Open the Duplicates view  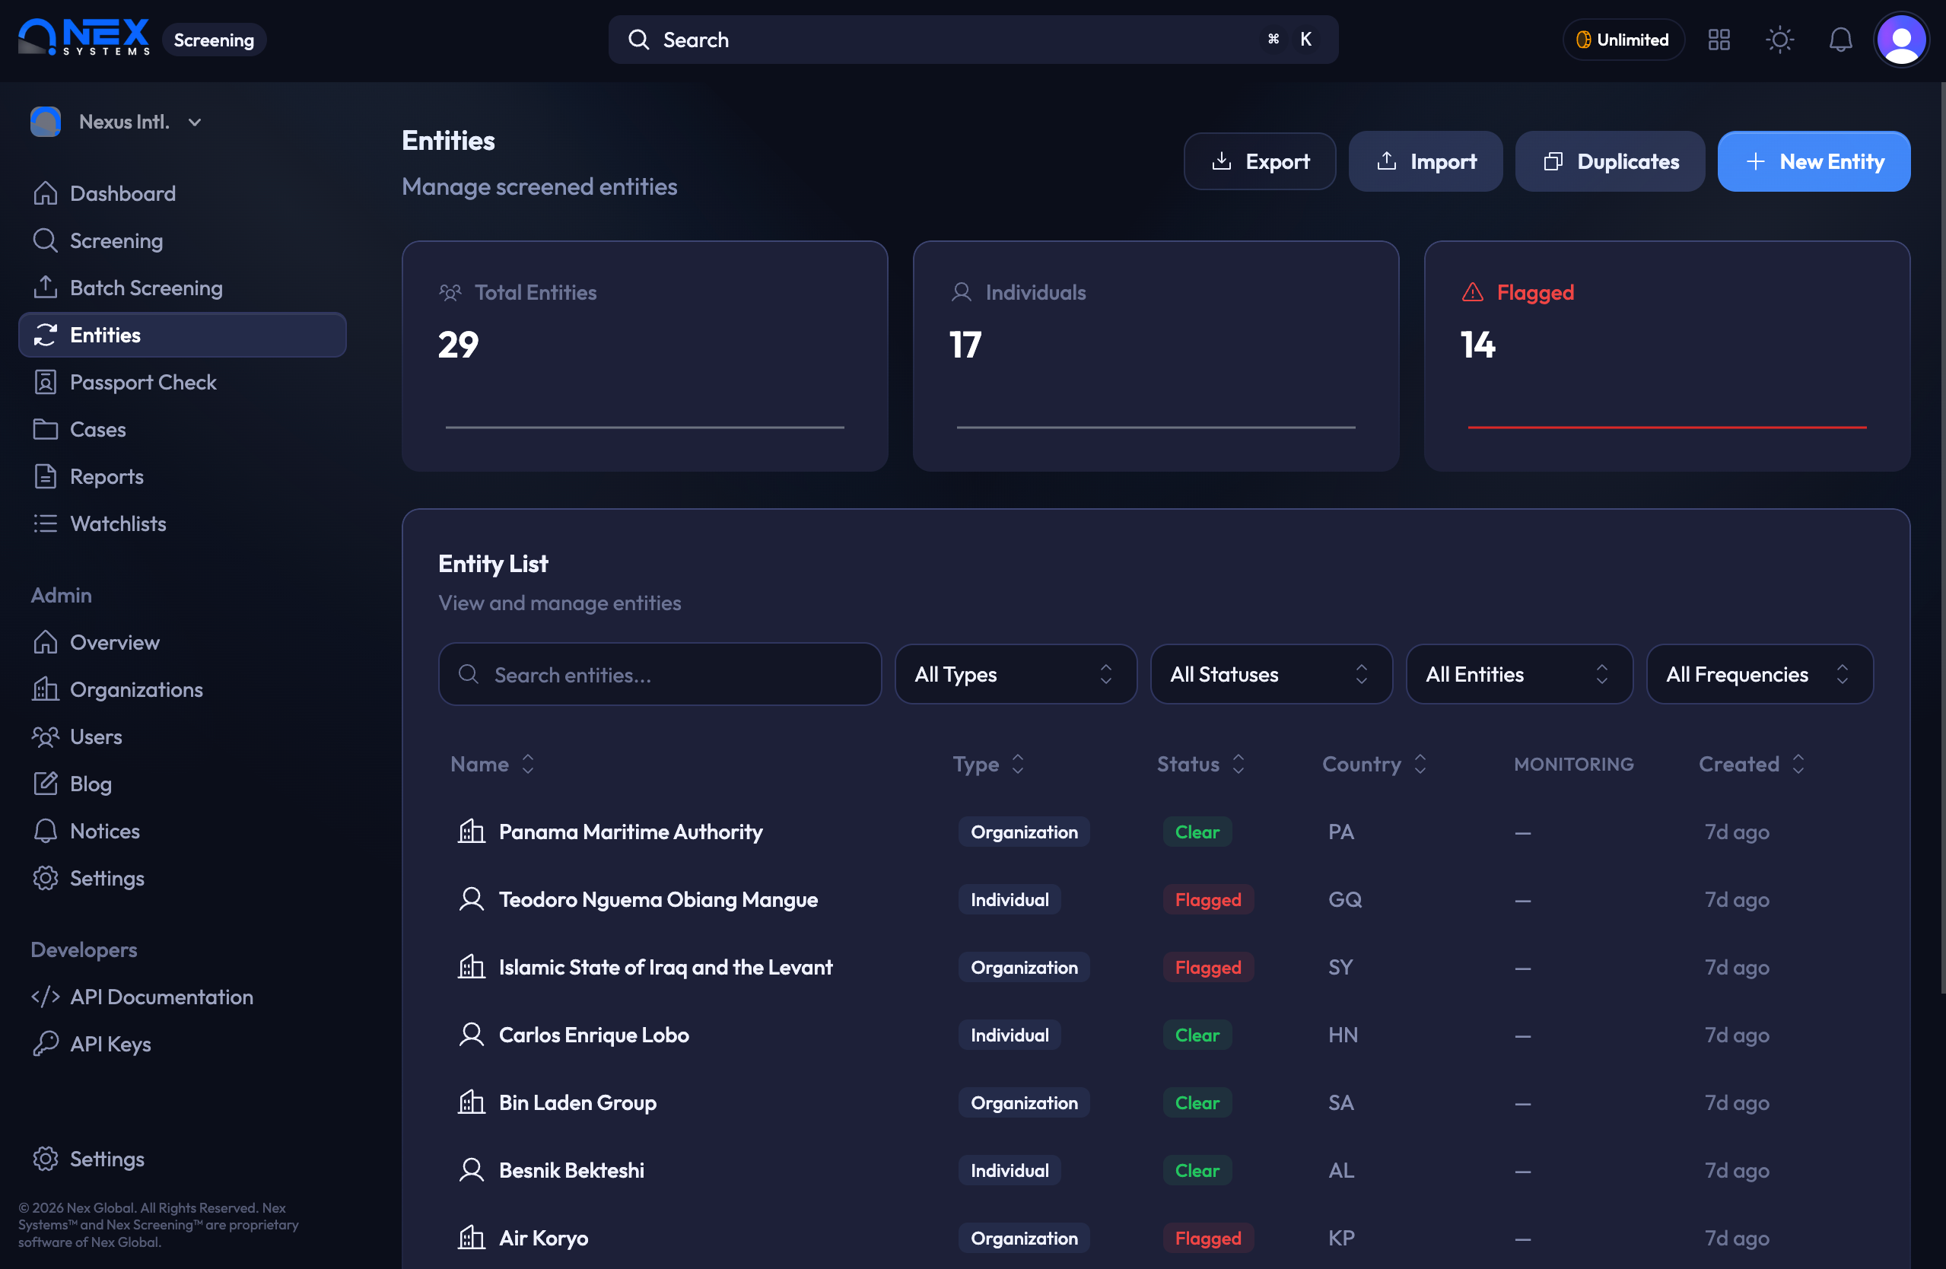coord(1609,161)
